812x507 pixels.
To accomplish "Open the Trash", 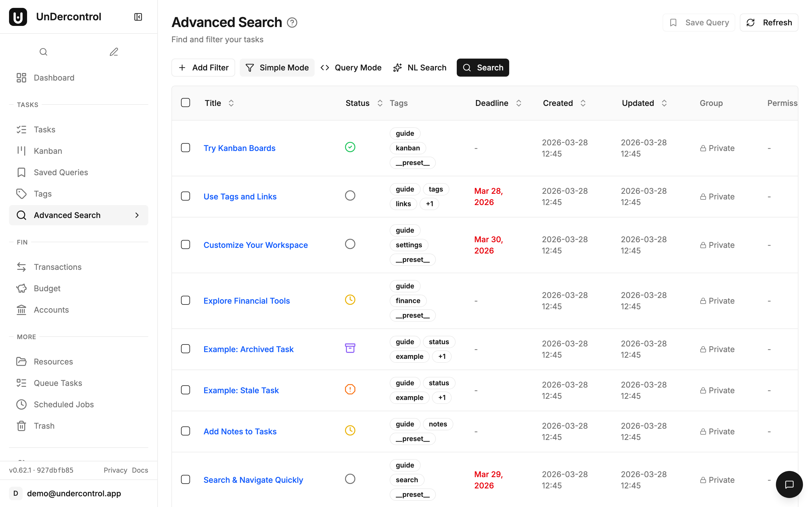I will pos(44,426).
